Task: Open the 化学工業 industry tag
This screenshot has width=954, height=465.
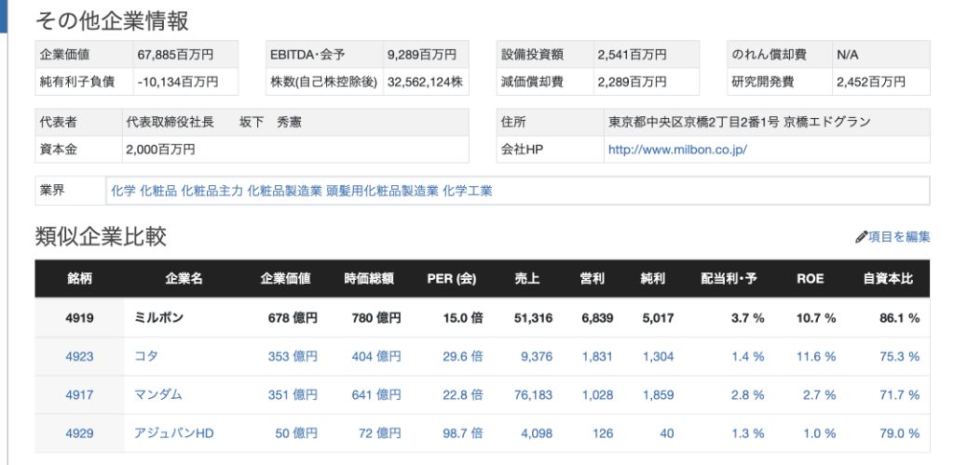Action: click(x=468, y=192)
